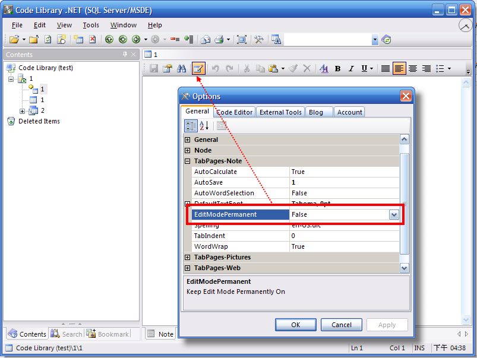The height and width of the screenshot is (358, 477).
Task: Click the paste clipboard icon
Action: tap(273, 69)
